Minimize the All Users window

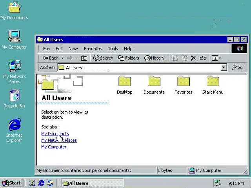(230, 39)
